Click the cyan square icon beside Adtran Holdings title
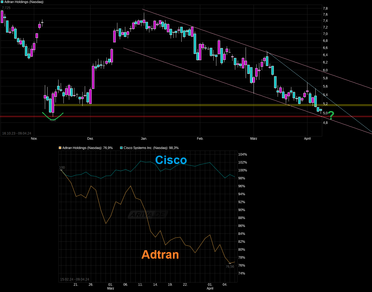The image size is (372, 292). [x=2, y=2]
